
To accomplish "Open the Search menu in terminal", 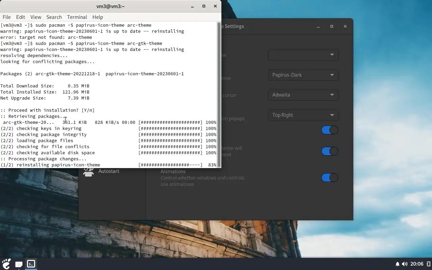I will coord(54,17).
